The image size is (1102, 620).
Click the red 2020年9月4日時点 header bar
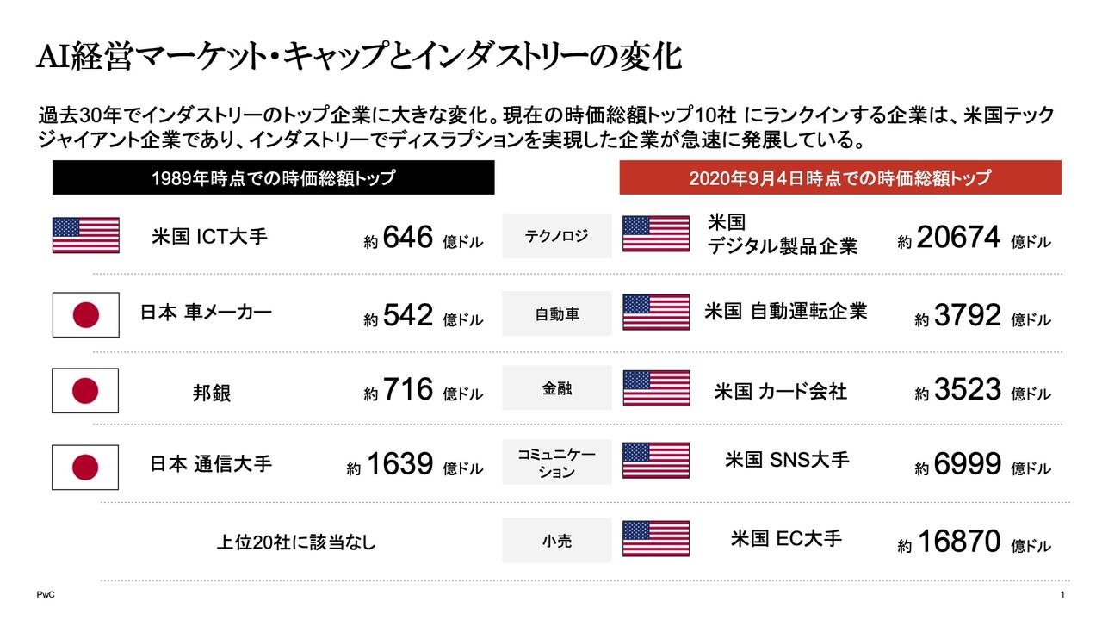click(x=840, y=177)
